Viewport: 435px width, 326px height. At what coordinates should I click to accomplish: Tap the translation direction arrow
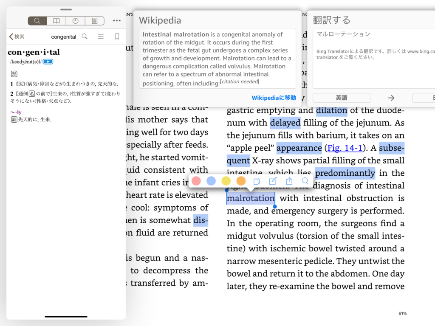pyautogui.click(x=391, y=98)
